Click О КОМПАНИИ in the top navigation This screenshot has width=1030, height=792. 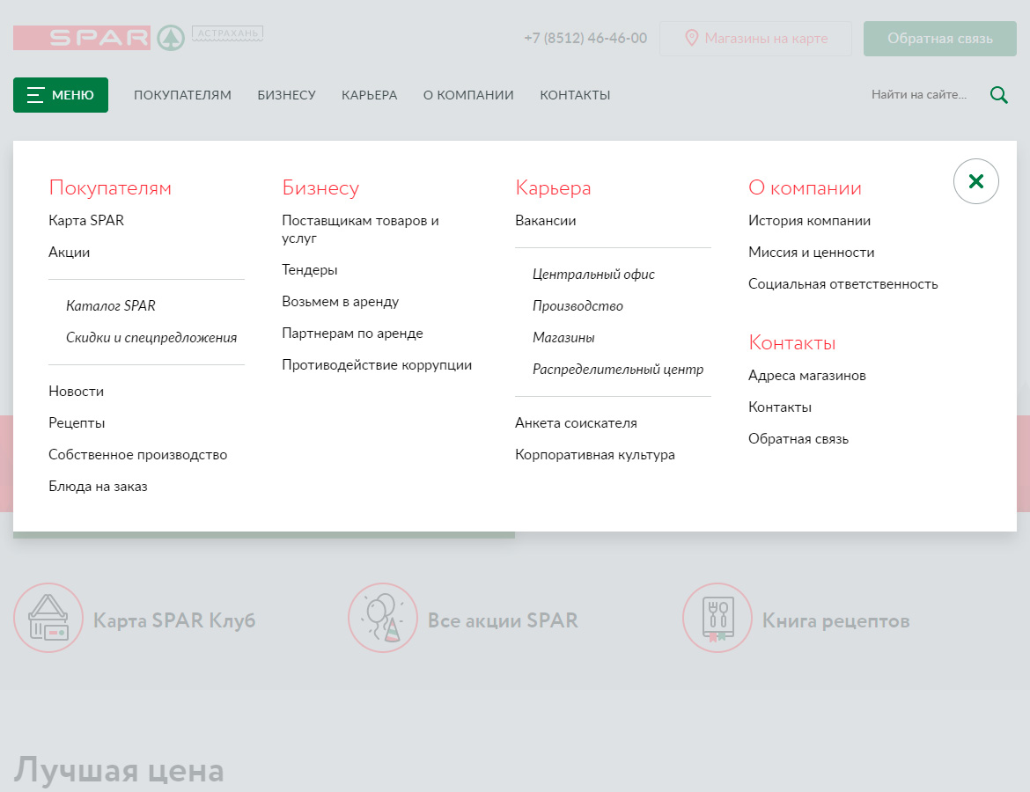click(468, 95)
